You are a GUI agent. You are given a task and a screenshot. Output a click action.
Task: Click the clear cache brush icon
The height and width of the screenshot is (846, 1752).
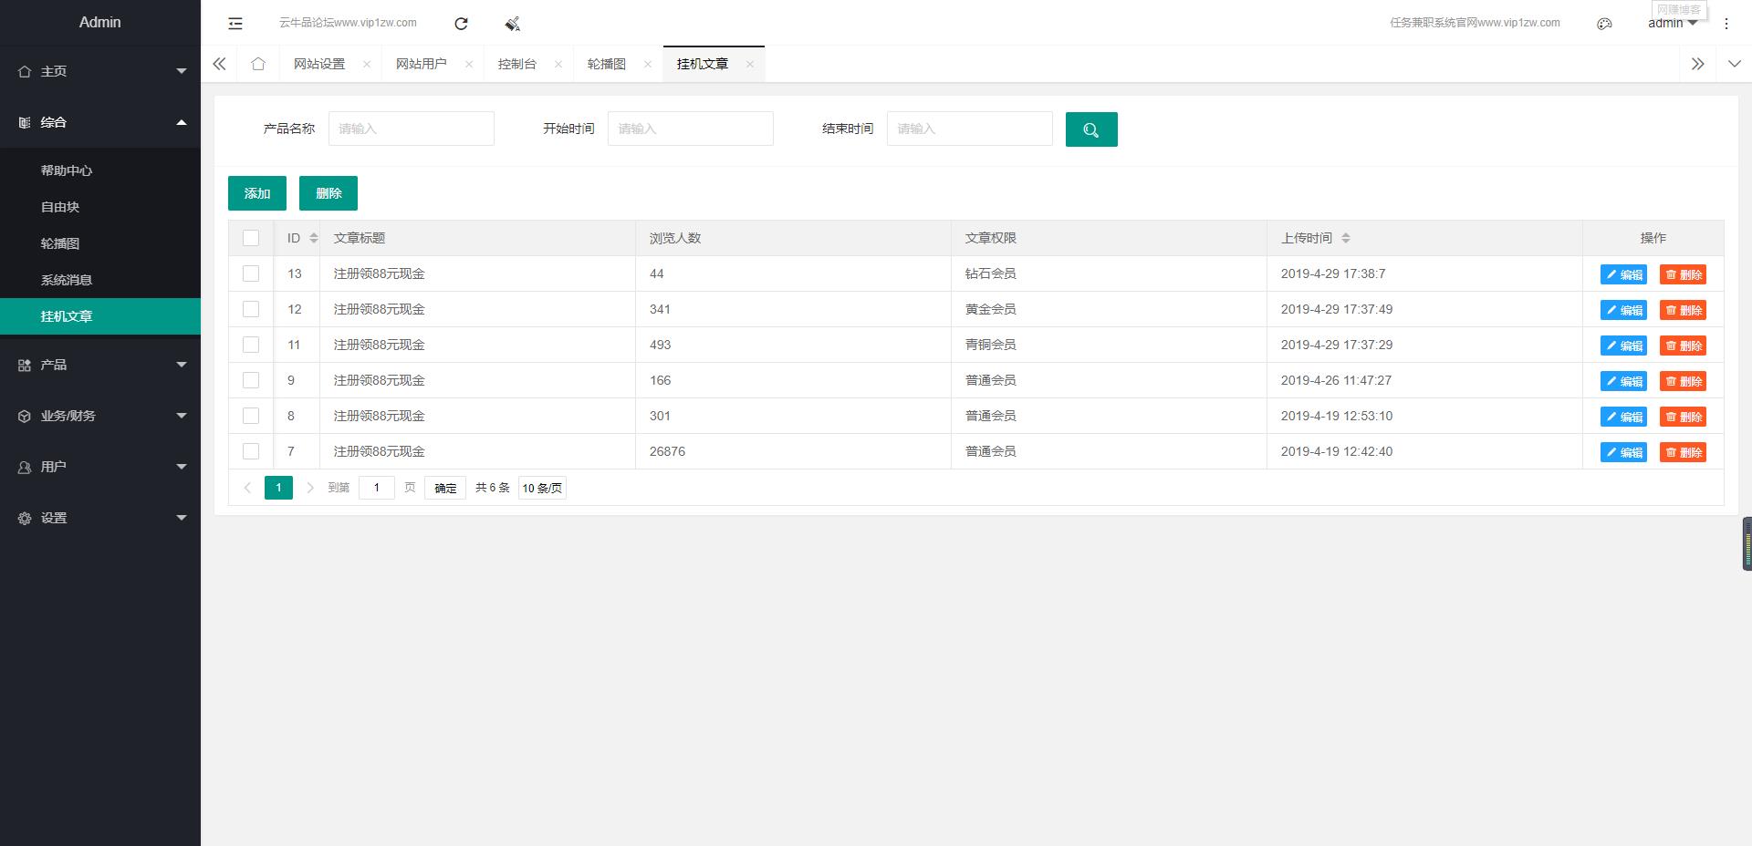(x=512, y=24)
